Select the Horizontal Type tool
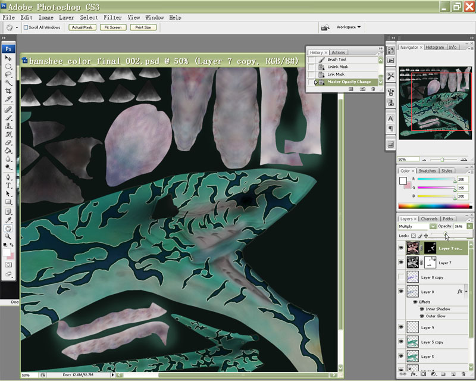Viewport: 476px width, 381px height. [x=8, y=185]
